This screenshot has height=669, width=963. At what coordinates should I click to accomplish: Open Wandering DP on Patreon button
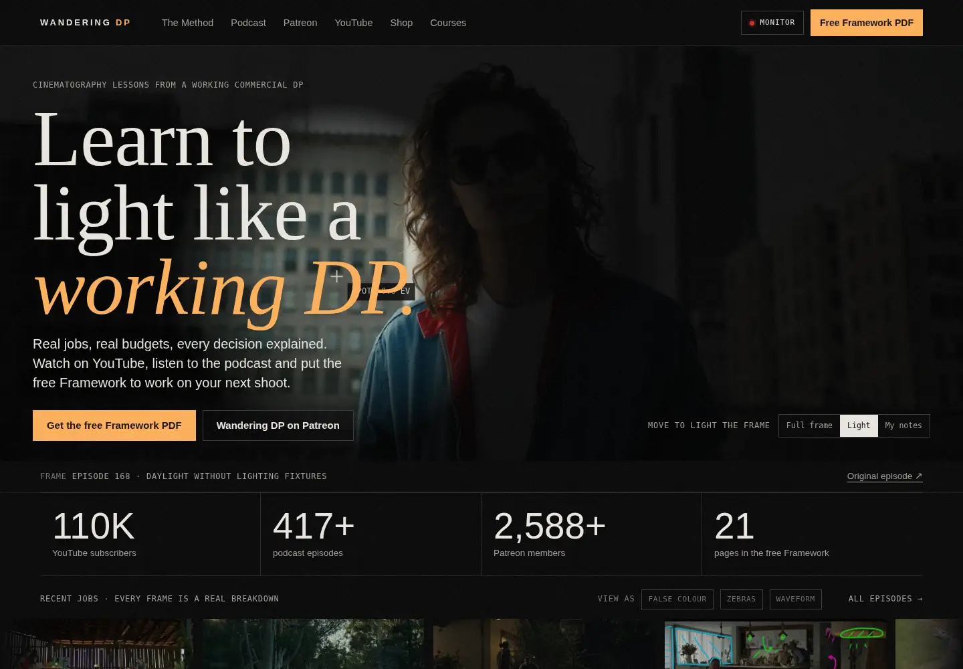278,425
